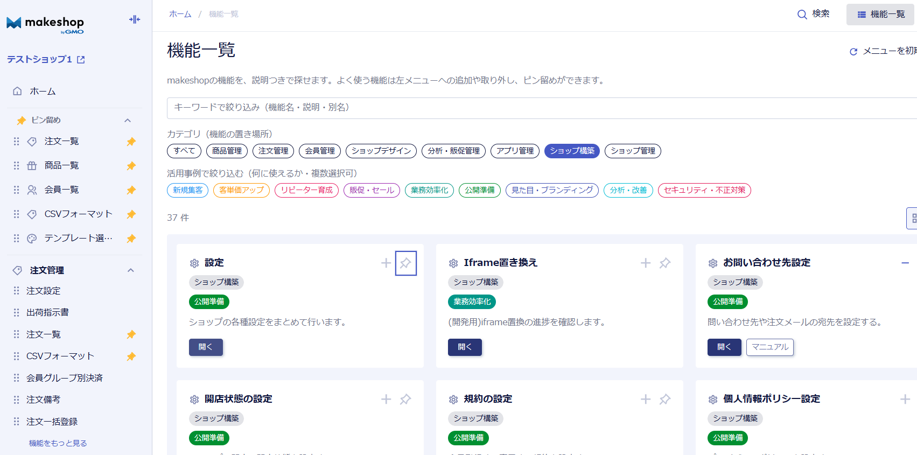Open the マニュアル for お問い合わせ先設定
Image resolution: width=917 pixels, height=455 pixels.
(770, 347)
